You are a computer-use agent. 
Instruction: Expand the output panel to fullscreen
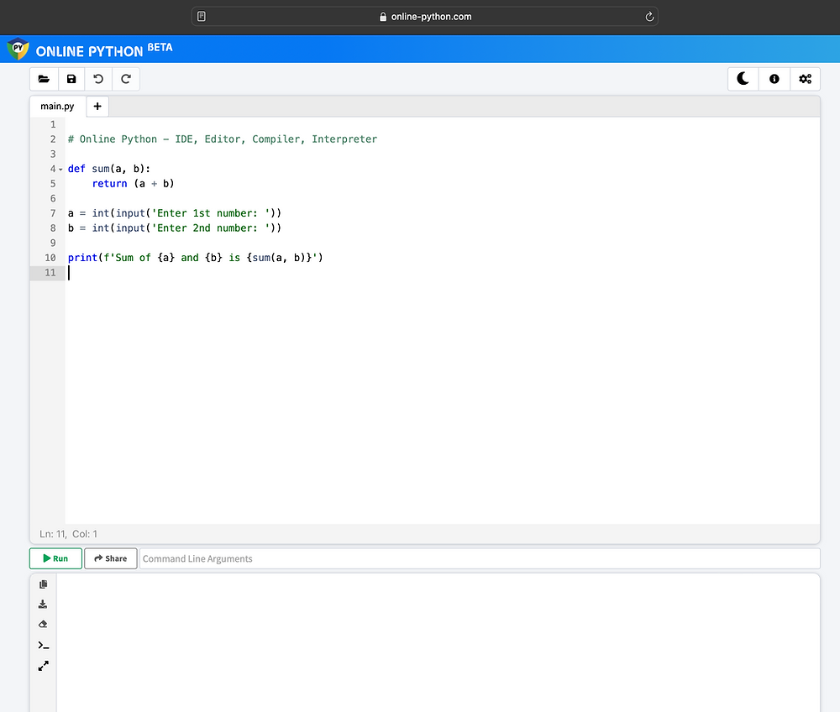pyautogui.click(x=44, y=666)
